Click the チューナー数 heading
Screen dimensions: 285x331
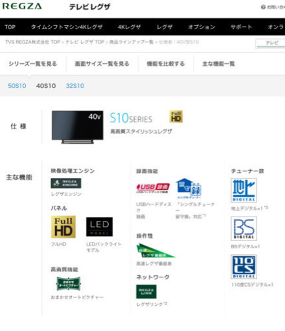pyautogui.click(x=247, y=171)
